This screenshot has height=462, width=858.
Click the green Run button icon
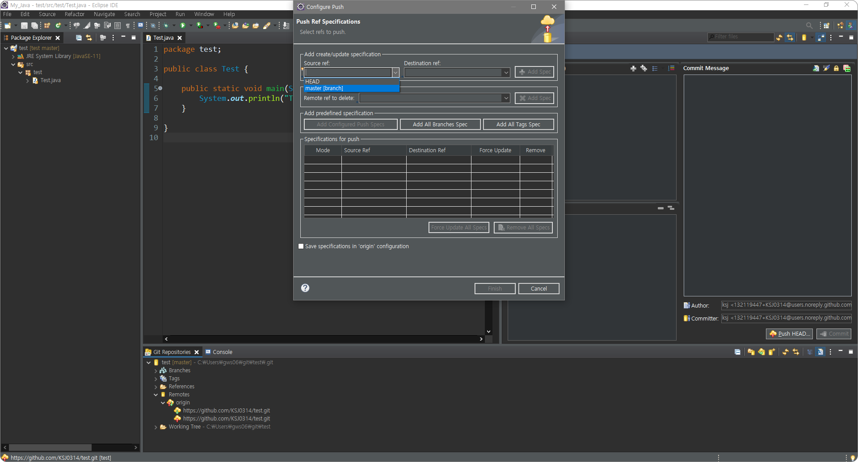coord(182,25)
